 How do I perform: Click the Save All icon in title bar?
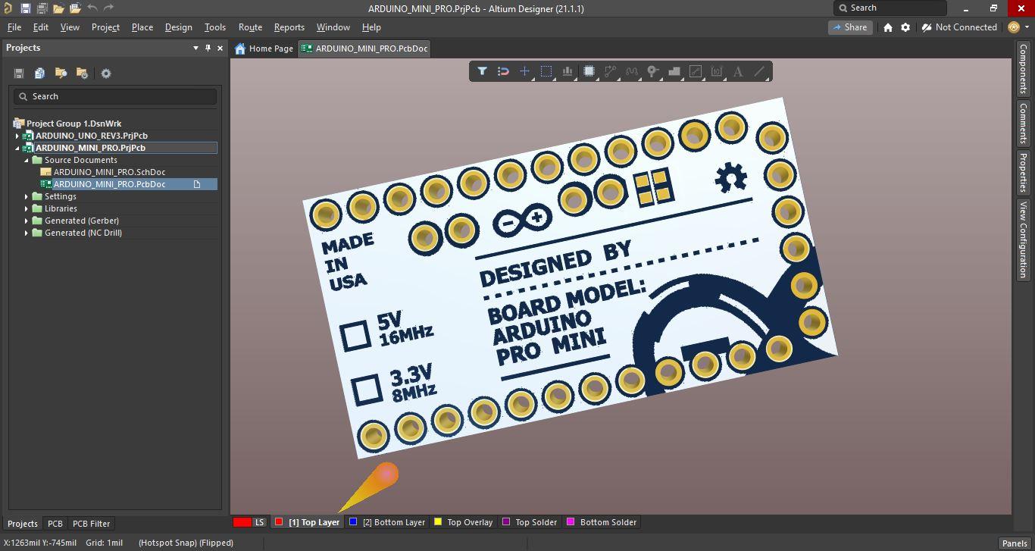click(x=42, y=8)
